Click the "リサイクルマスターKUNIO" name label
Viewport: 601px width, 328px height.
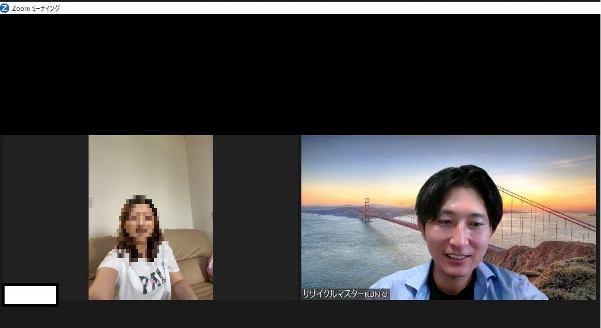(345, 294)
